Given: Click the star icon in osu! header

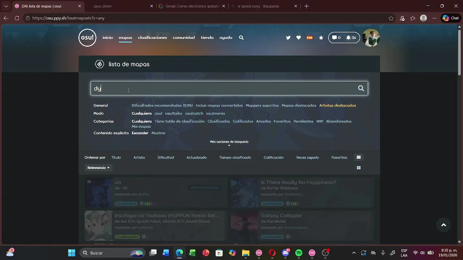Looking at the screenshot, I should 321,38.
